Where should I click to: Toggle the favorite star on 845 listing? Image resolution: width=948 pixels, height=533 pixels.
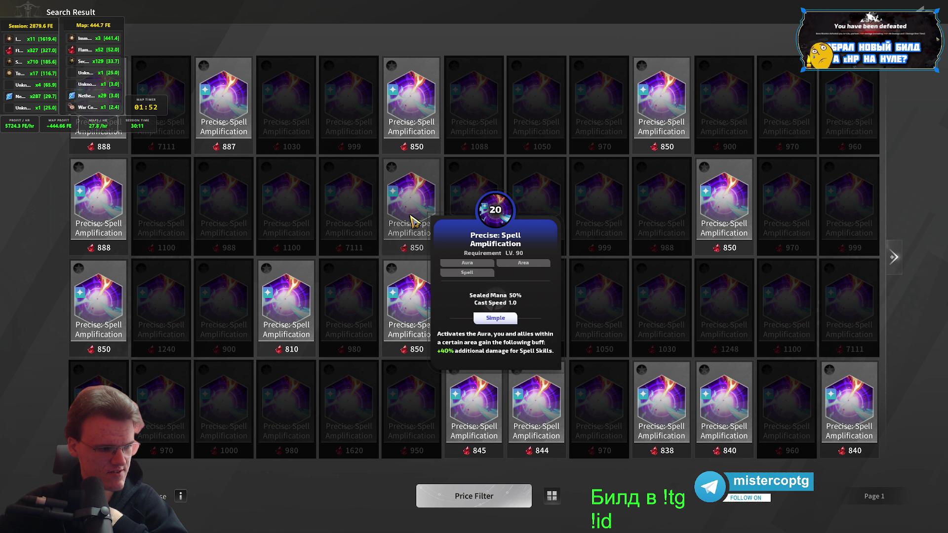click(x=454, y=370)
